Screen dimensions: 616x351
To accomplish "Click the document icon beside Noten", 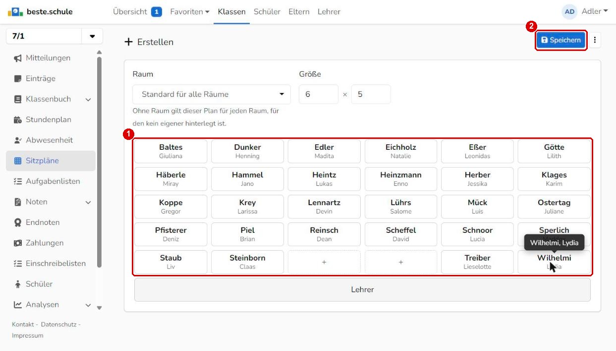I will point(18,202).
